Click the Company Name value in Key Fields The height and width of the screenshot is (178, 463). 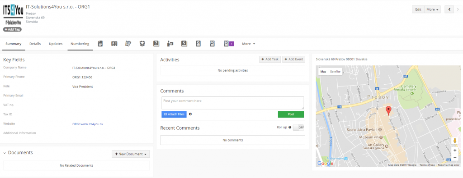(94, 68)
